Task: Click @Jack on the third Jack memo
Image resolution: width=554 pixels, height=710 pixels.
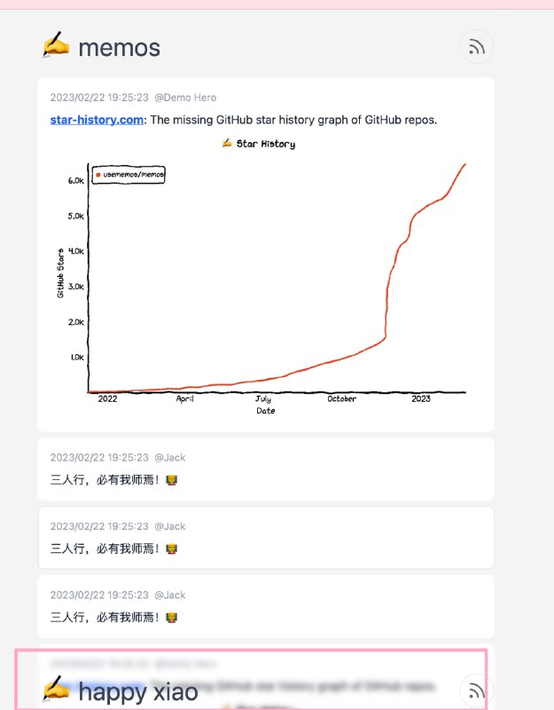Action: click(170, 595)
